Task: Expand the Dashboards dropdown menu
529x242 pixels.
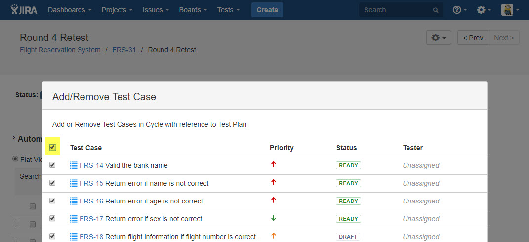Action: pos(70,10)
